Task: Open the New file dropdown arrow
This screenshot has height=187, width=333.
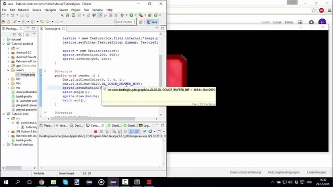Action: coord(8,15)
